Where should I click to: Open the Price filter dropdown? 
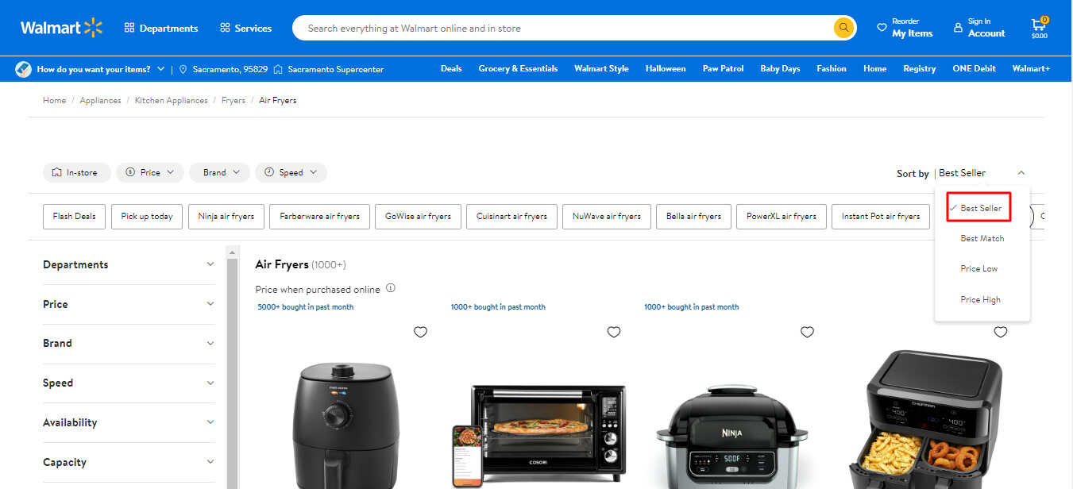(149, 172)
